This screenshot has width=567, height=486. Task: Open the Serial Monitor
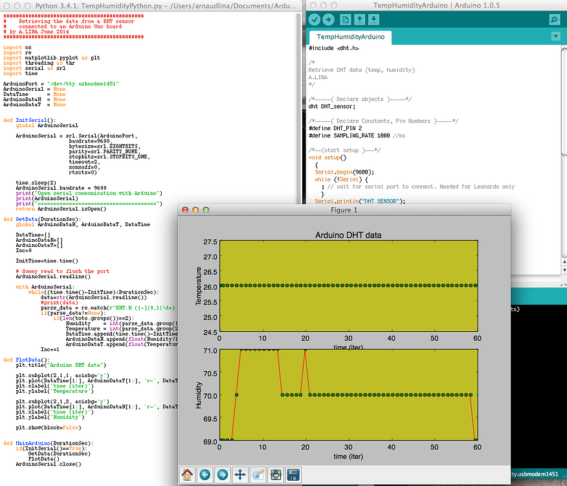[553, 19]
